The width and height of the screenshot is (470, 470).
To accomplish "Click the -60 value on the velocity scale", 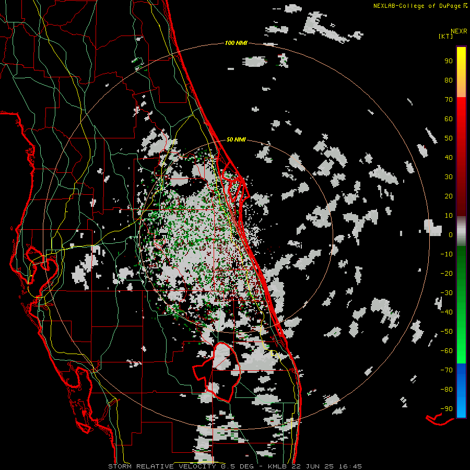I will point(446,351).
